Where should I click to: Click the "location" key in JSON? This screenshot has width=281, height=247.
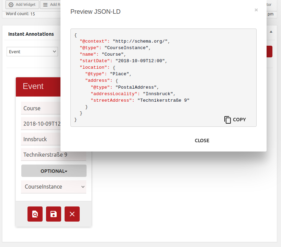[x=93, y=67]
